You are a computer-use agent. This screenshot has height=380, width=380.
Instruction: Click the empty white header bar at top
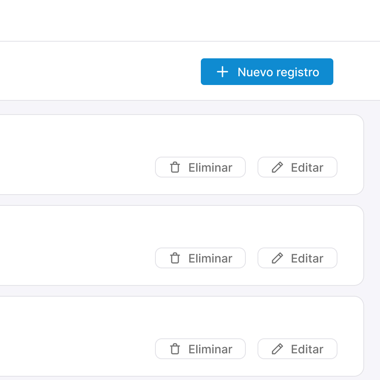tap(190, 20)
